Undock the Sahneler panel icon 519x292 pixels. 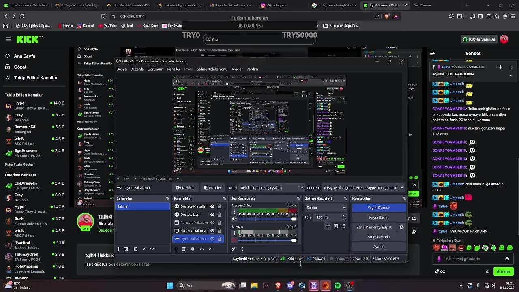click(x=167, y=198)
